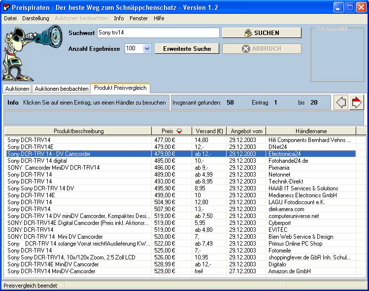The image size is (369, 291).
Task: Click the grey previous-page arrow icon
Action: pos(340,103)
